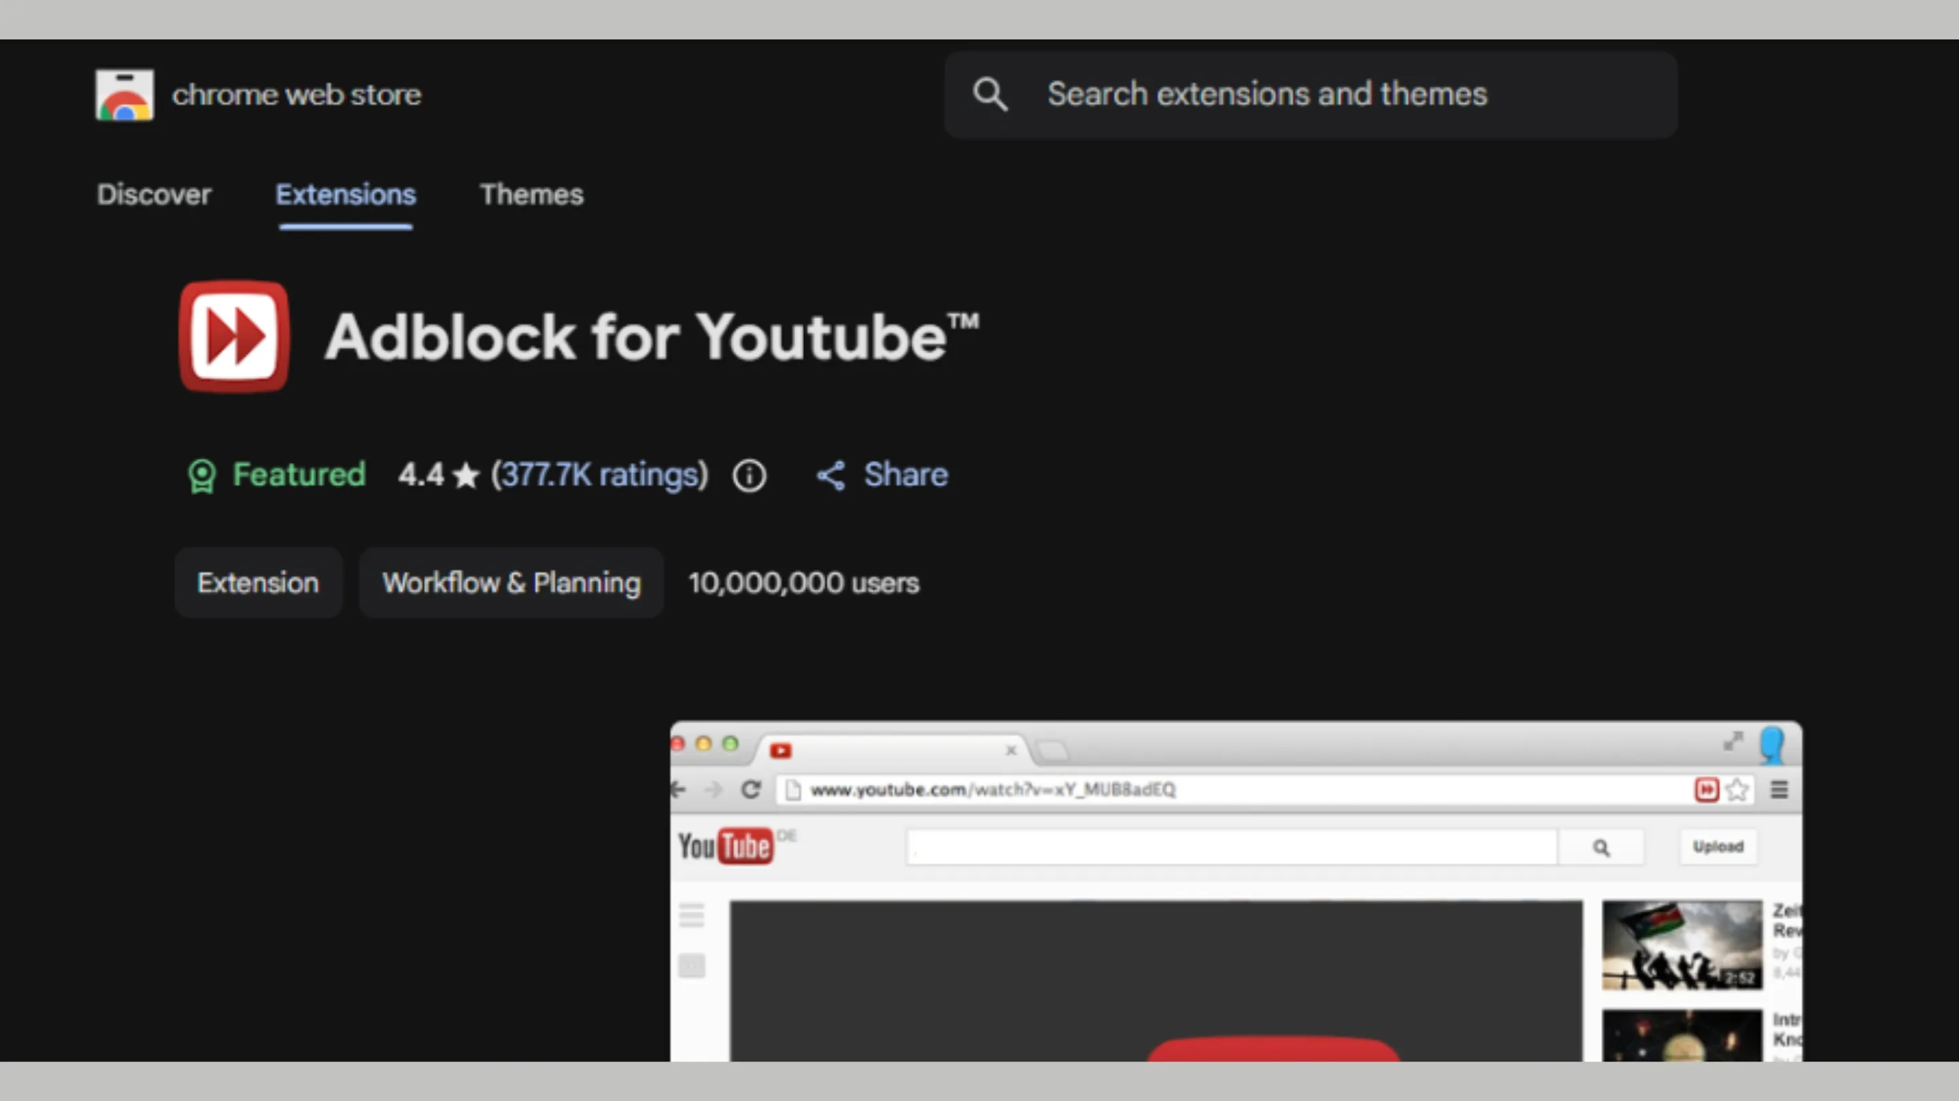Click flag video thumbnail in preview
This screenshot has height=1101, width=1959.
click(1682, 945)
